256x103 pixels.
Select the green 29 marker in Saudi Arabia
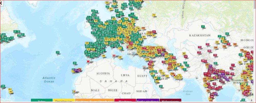155,71
